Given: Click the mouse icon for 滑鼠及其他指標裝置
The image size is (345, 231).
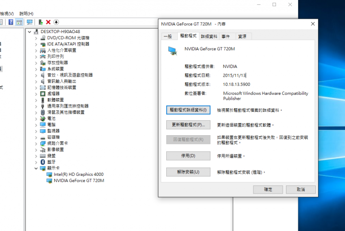Looking at the screenshot, I should (x=43, y=112).
